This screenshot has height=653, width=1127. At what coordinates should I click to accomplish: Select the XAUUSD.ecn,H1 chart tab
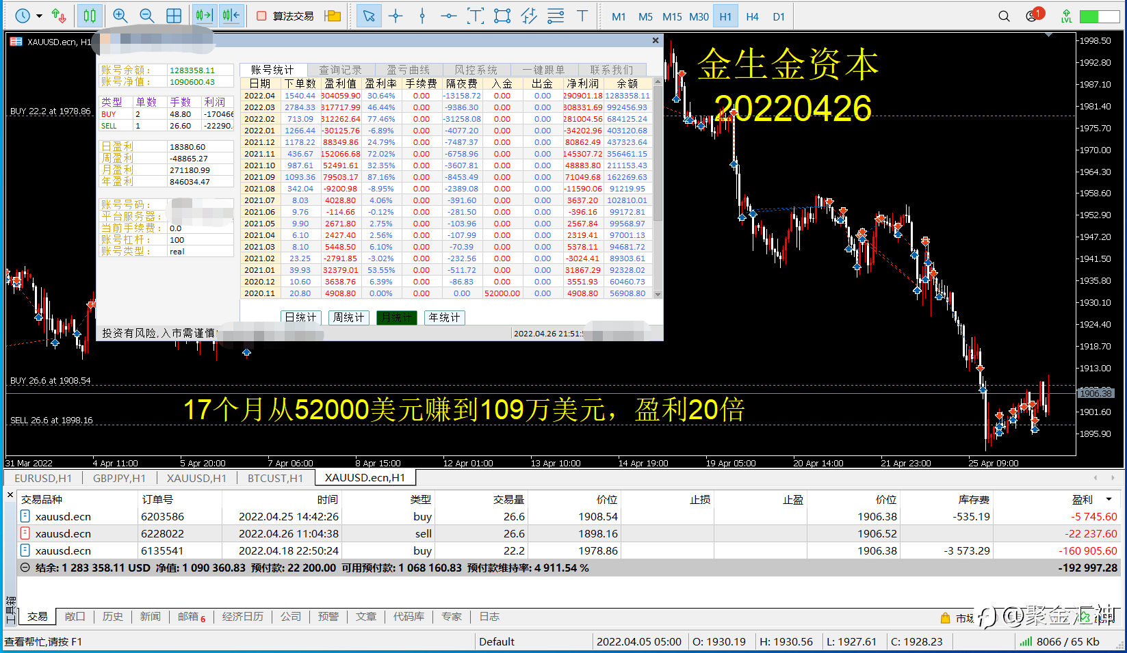coord(365,478)
